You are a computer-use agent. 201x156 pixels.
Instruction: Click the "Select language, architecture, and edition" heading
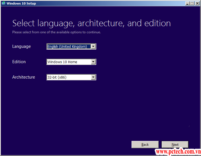91,23
